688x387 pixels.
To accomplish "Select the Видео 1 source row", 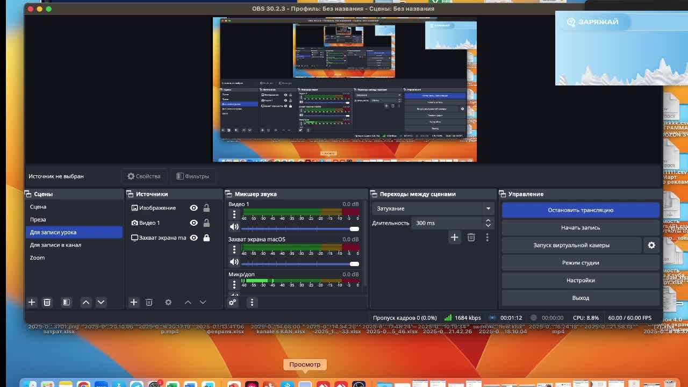I will click(174, 223).
